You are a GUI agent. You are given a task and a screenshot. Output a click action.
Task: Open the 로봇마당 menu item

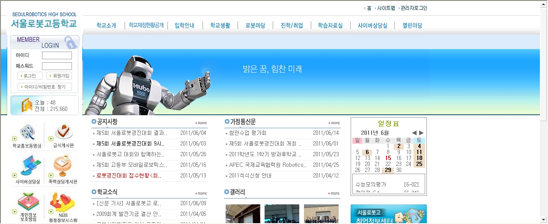[255, 26]
